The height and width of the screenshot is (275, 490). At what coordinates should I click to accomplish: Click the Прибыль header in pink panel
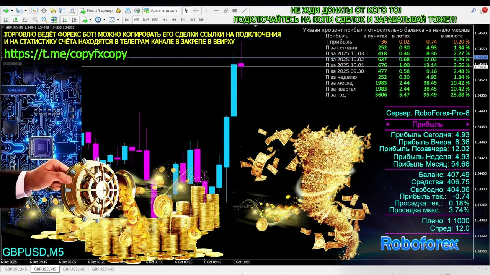[427, 124]
